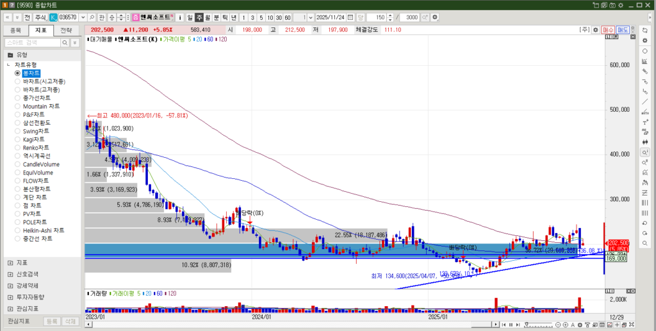656x331 pixels.
Task: Select the diagonal trend line drawing tool
Action: tap(644, 102)
